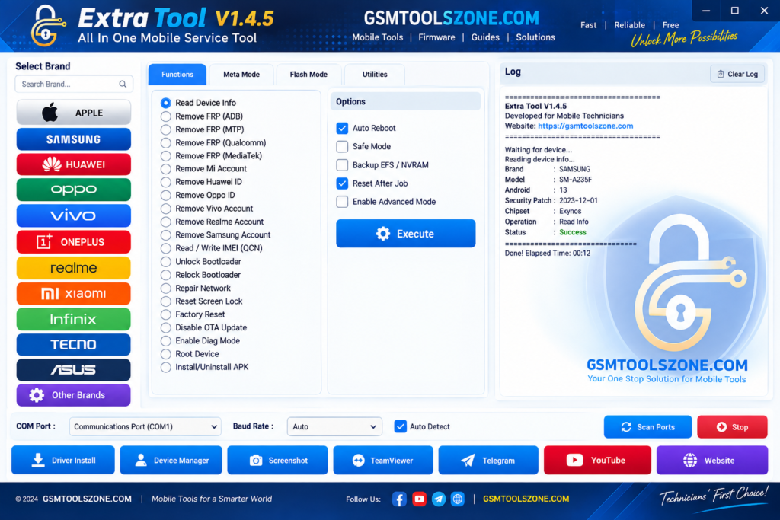Open Driver Install with download icon
This screenshot has height=520, width=780.
click(x=63, y=461)
